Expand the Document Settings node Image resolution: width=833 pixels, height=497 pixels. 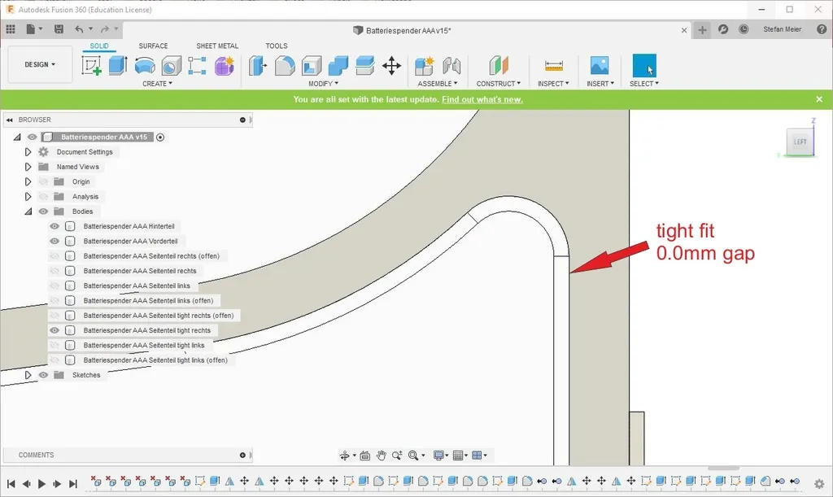(28, 152)
